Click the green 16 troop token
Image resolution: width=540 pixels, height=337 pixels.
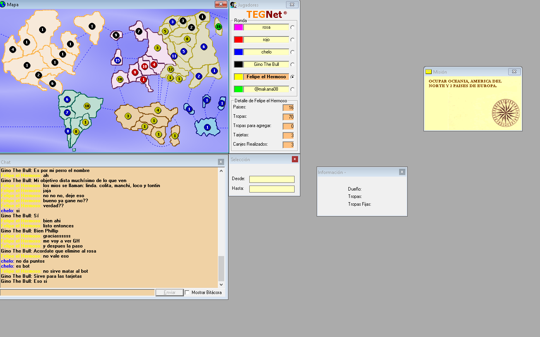point(219,27)
